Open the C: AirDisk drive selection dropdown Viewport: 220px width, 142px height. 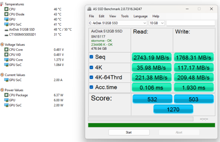[x=118, y=23]
